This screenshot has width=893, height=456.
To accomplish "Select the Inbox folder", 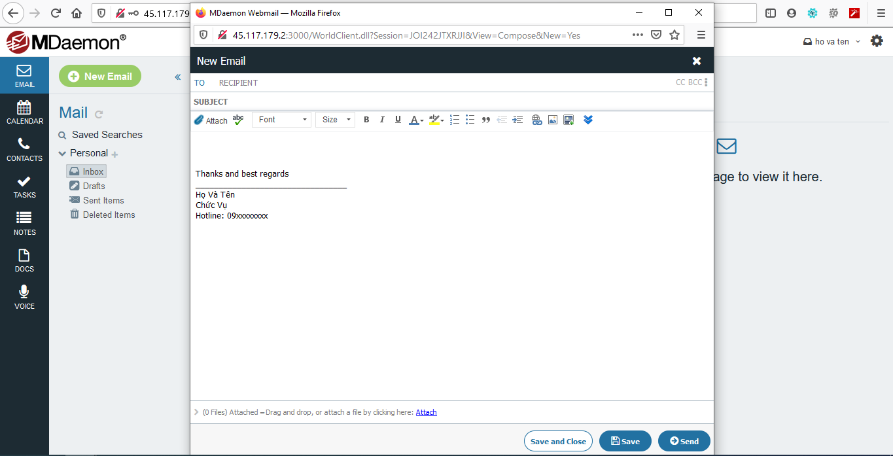I will pos(86,171).
